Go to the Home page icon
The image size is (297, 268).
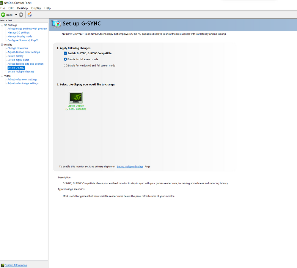[30, 15]
